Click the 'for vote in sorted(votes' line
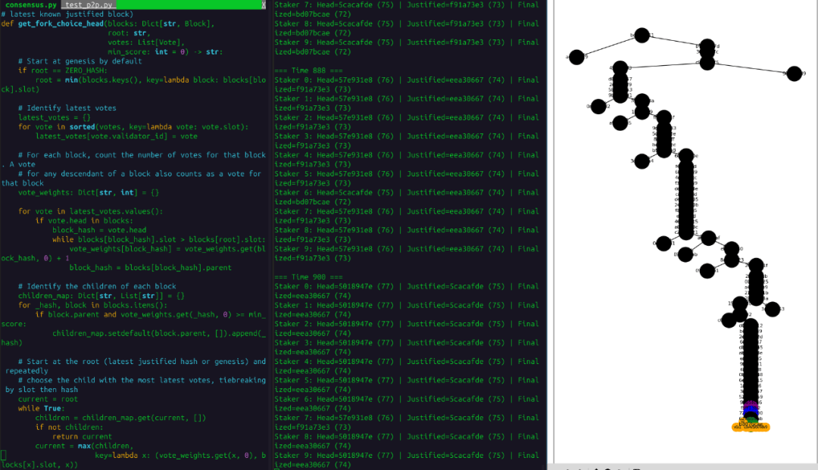The height and width of the screenshot is (470, 818). coord(133,126)
